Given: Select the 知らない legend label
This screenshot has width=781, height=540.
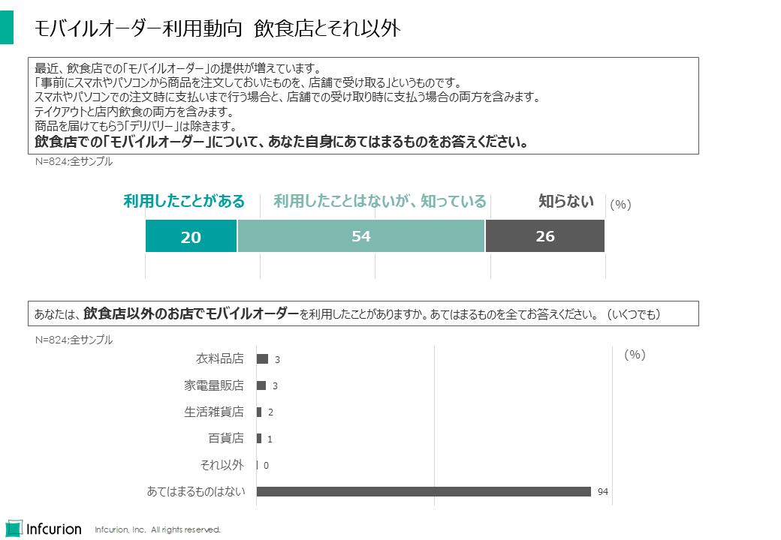Looking at the screenshot, I should [x=566, y=201].
